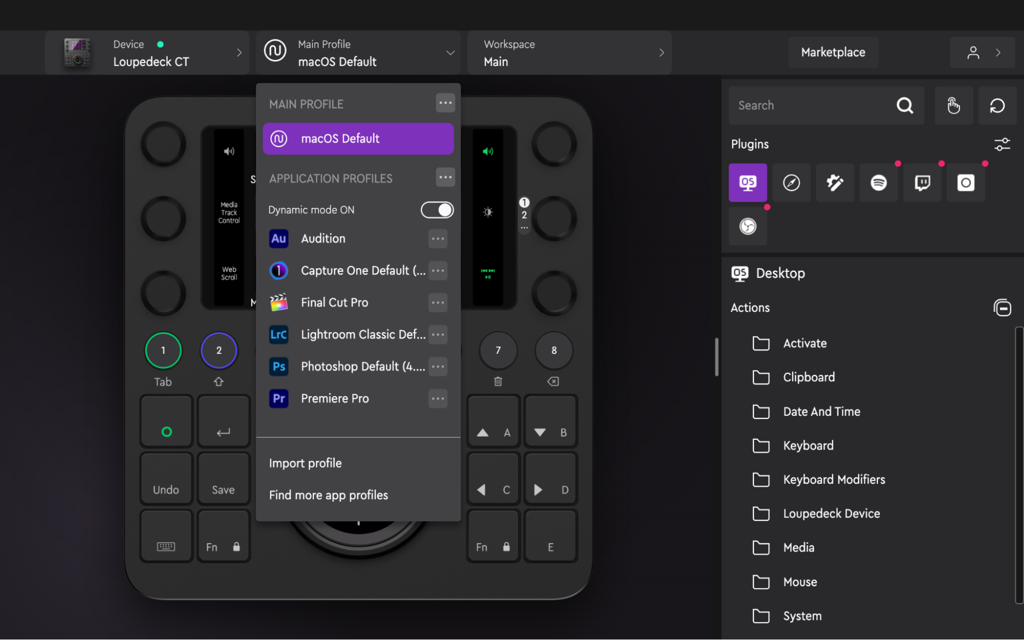
Task: Open the Desktop plugin panel
Action: tap(747, 182)
